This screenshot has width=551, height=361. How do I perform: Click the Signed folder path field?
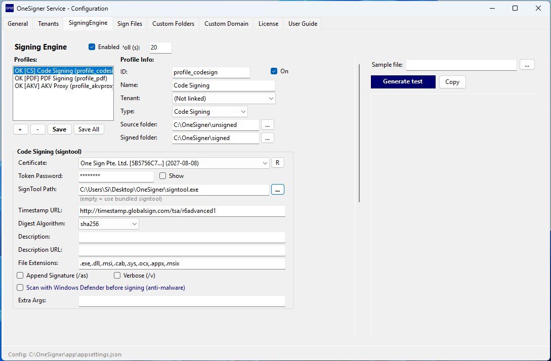click(216, 138)
